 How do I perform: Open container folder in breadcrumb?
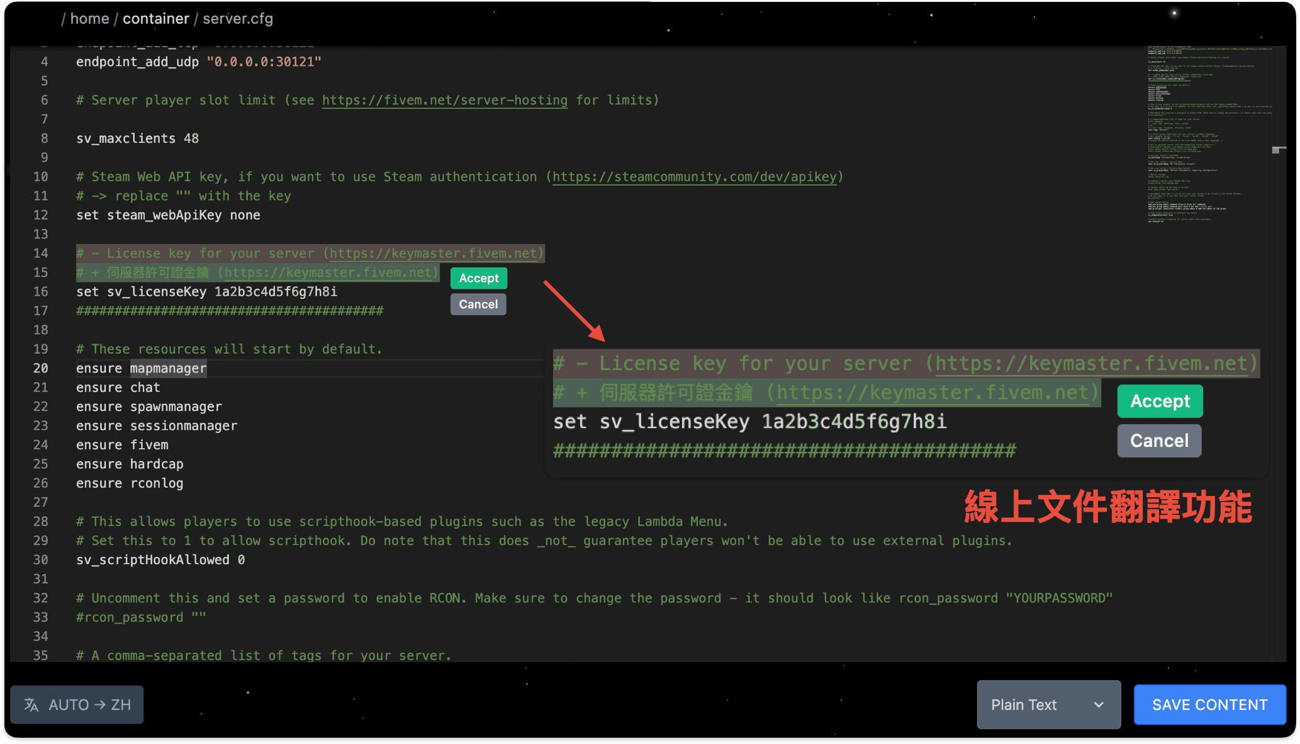(x=155, y=19)
